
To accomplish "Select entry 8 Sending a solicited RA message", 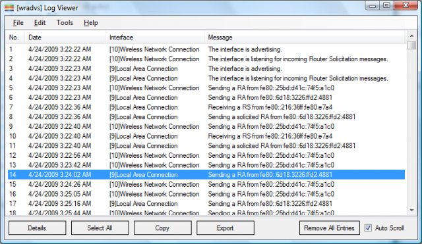I will 206,117.
